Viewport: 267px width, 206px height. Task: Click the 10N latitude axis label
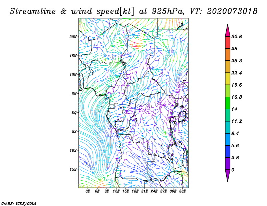click(73, 75)
